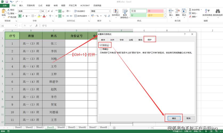223x133 pixels.
Task: Apply the Bad (差) red cell style
Action: tap(156, 11)
